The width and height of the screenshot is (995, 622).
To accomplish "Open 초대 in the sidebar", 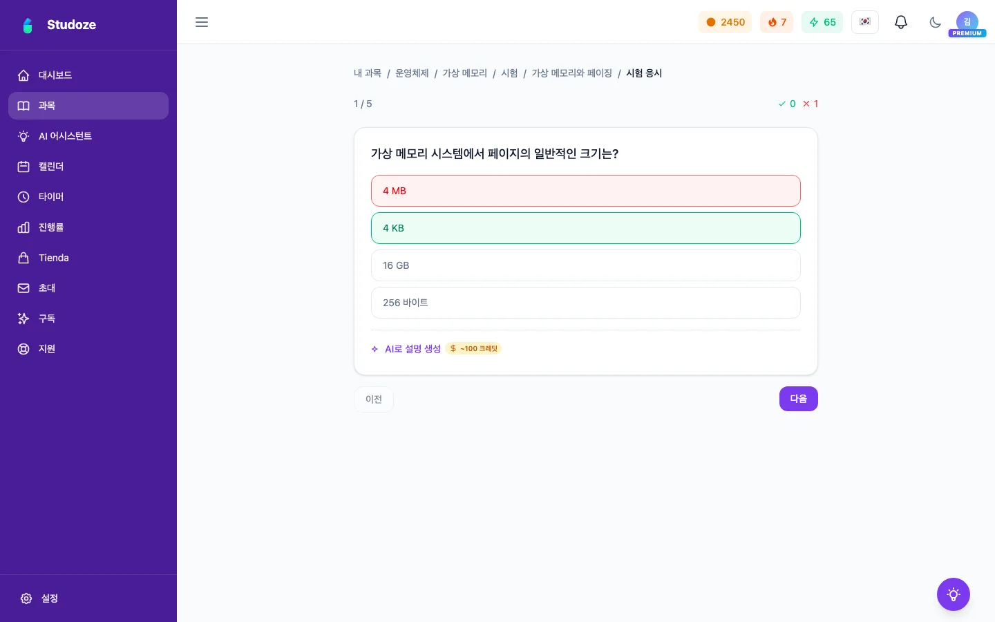I will pyautogui.click(x=88, y=288).
